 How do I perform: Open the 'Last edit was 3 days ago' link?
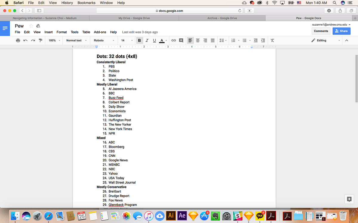140,32
